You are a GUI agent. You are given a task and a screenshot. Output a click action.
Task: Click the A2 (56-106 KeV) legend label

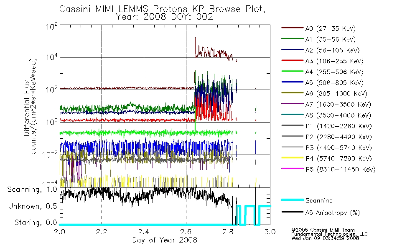coord(333,50)
